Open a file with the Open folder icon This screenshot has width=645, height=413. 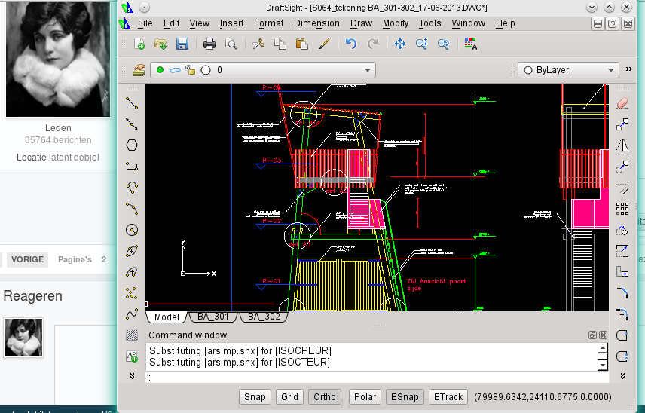pyautogui.click(x=160, y=44)
